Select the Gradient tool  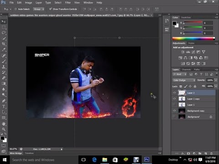pos(4,84)
